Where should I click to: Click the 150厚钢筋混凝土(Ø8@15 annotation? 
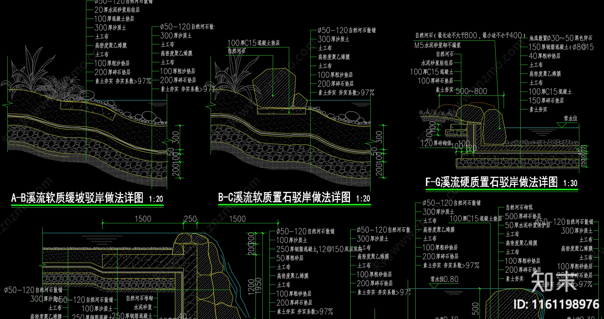coord(561,47)
